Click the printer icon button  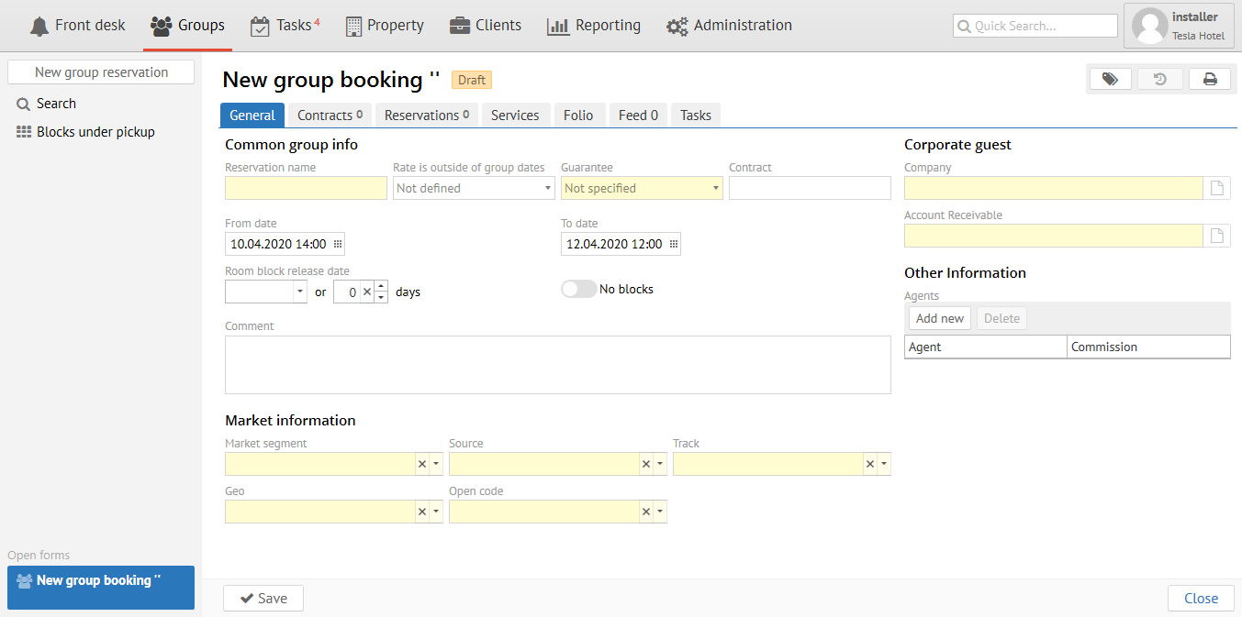pyautogui.click(x=1210, y=80)
